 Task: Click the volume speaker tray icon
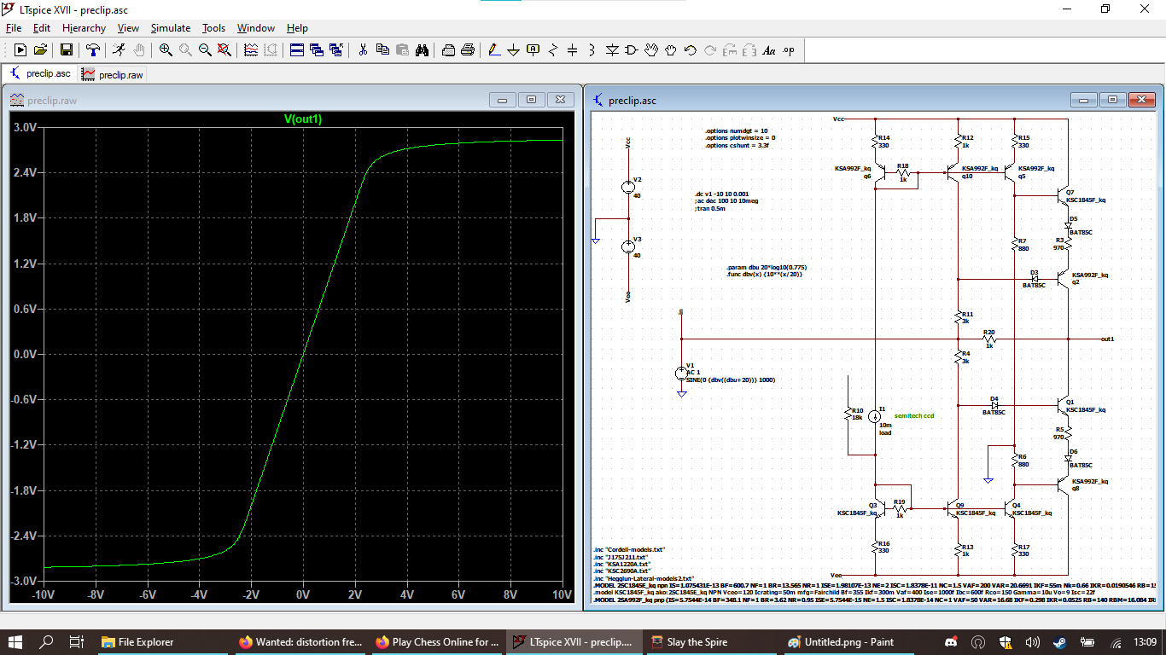tap(1032, 642)
